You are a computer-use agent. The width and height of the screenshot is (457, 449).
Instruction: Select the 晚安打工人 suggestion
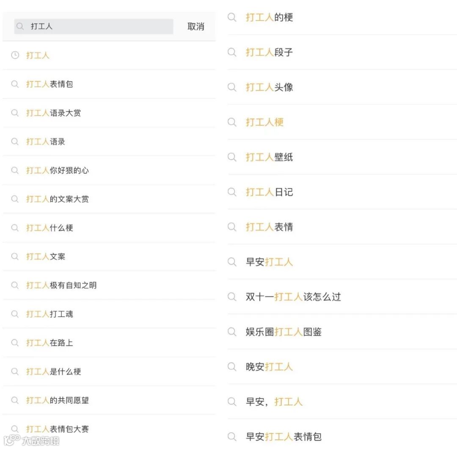(x=342, y=367)
